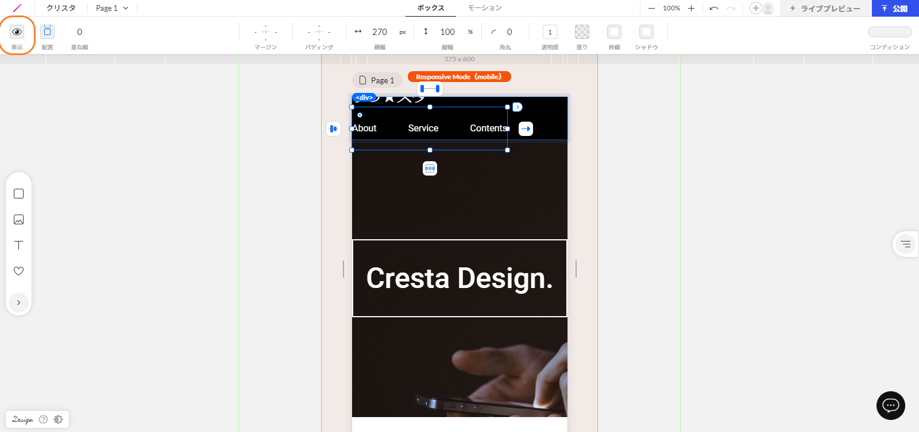Click the コンディション condition pill
This screenshot has height=432, width=919.
tap(890, 32)
